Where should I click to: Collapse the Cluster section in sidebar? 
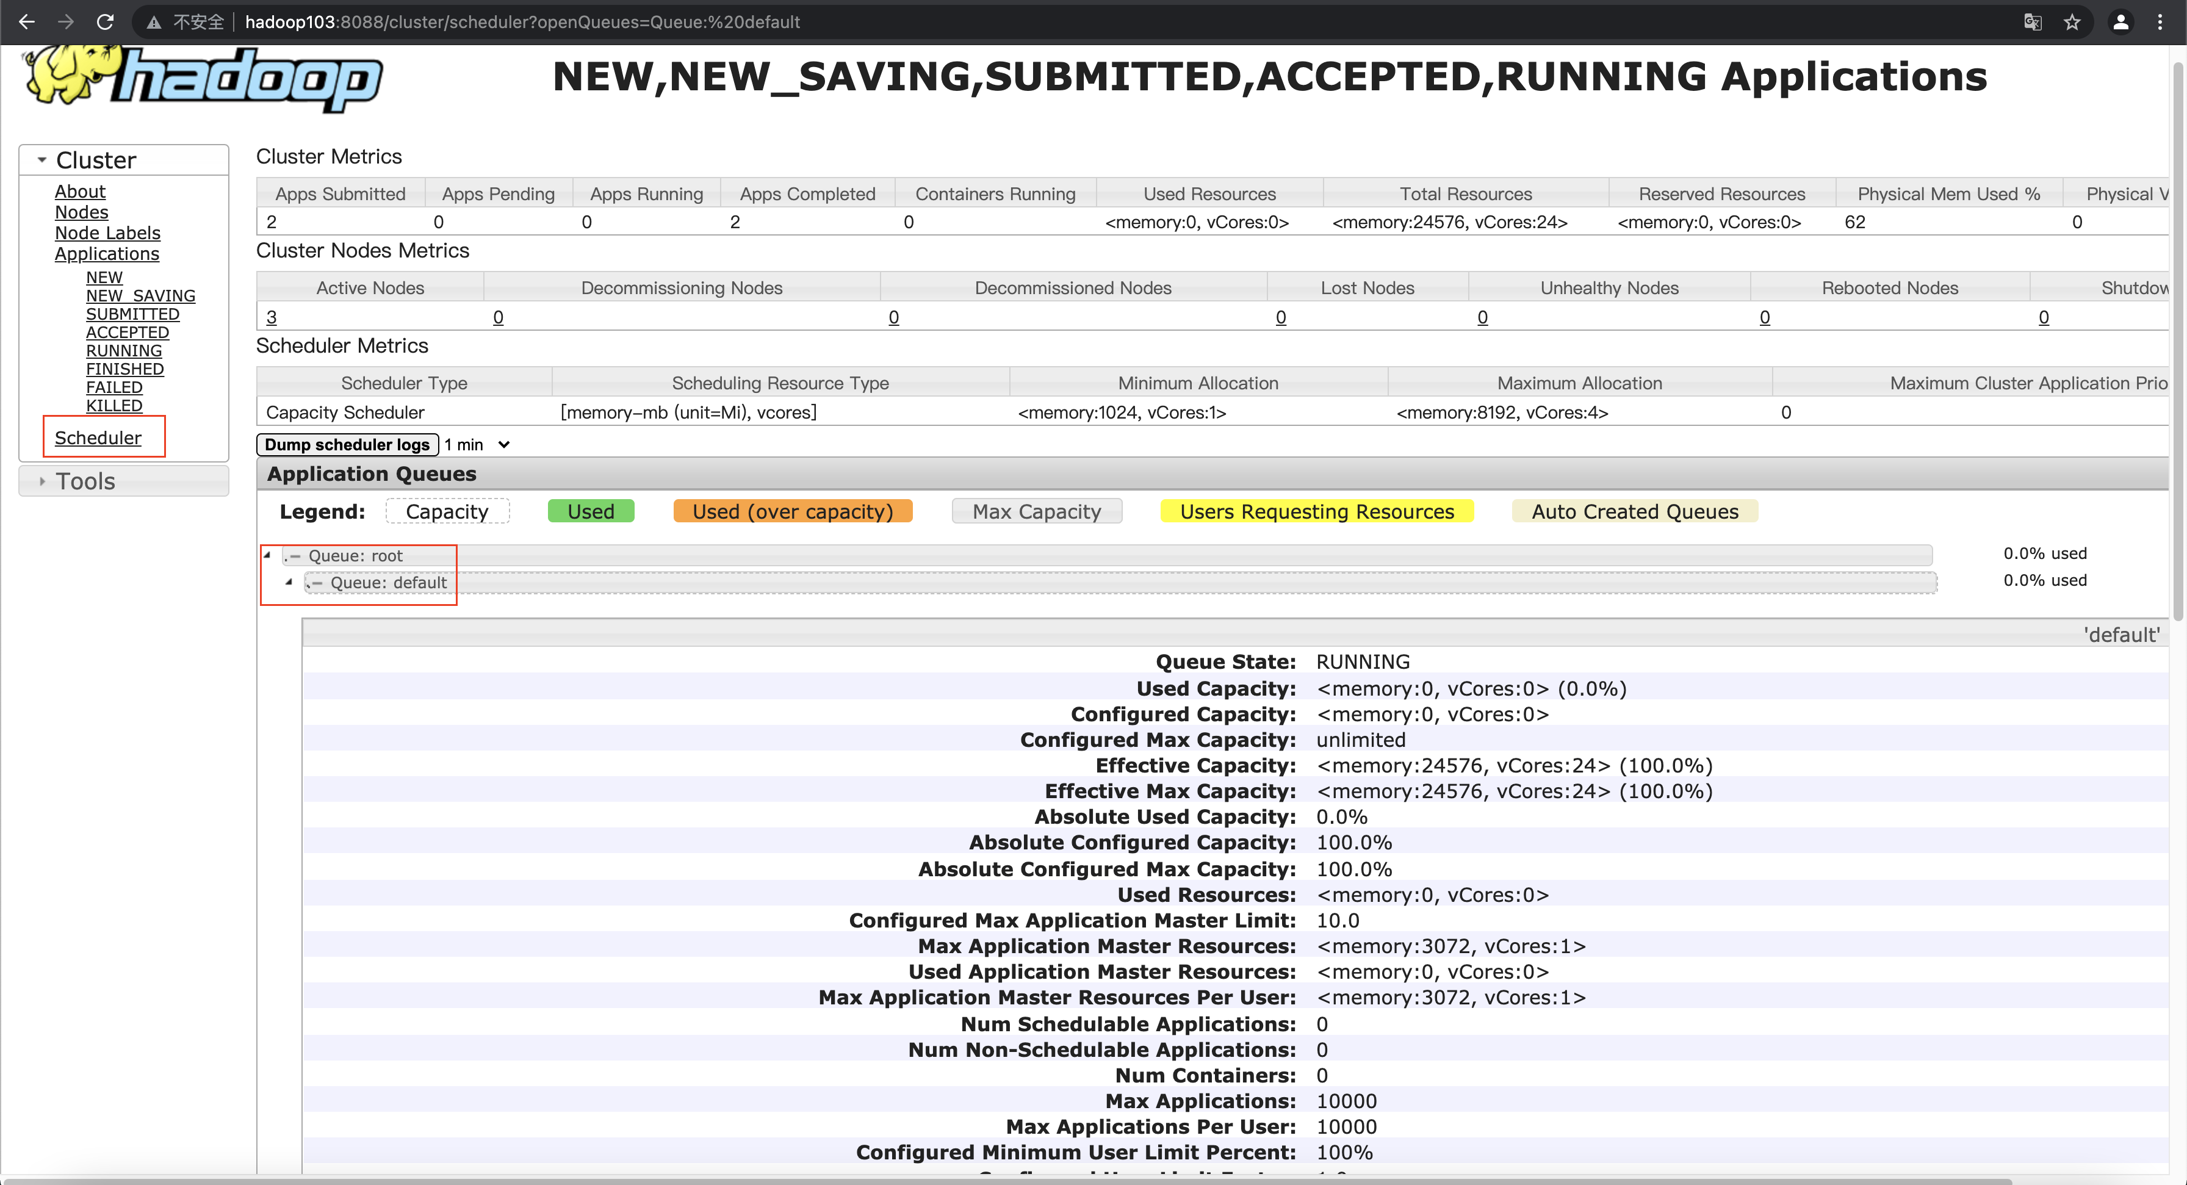click(x=41, y=159)
